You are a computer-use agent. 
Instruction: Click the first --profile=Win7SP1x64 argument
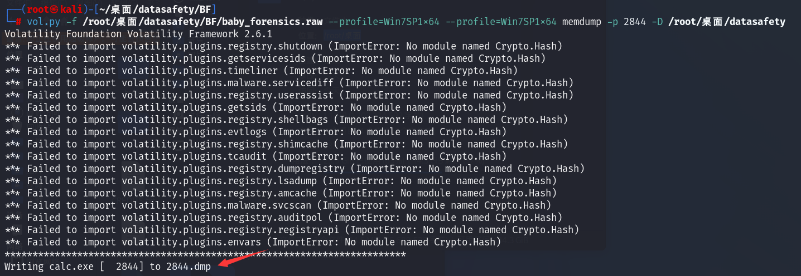point(384,22)
